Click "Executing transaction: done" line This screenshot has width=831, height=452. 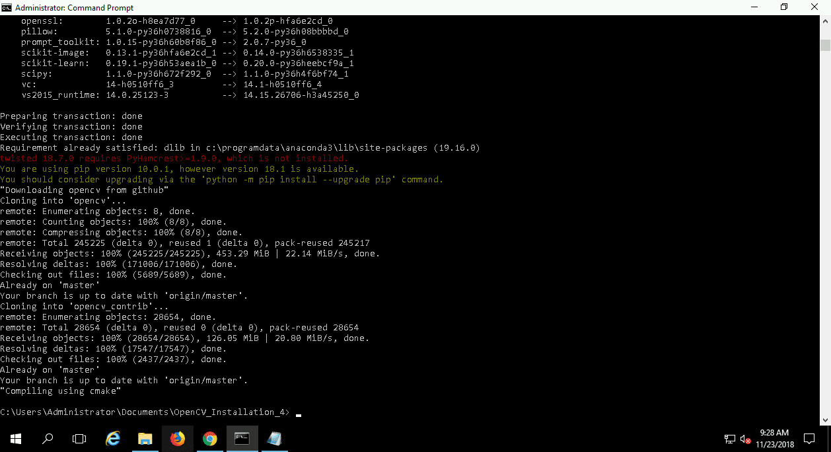[71, 137]
